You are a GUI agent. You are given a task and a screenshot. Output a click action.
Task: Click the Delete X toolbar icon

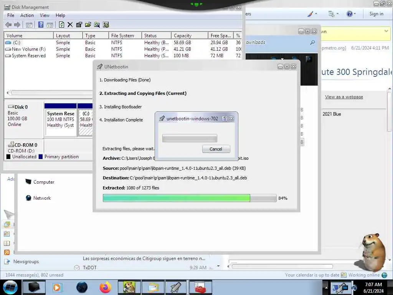click(x=70, y=25)
